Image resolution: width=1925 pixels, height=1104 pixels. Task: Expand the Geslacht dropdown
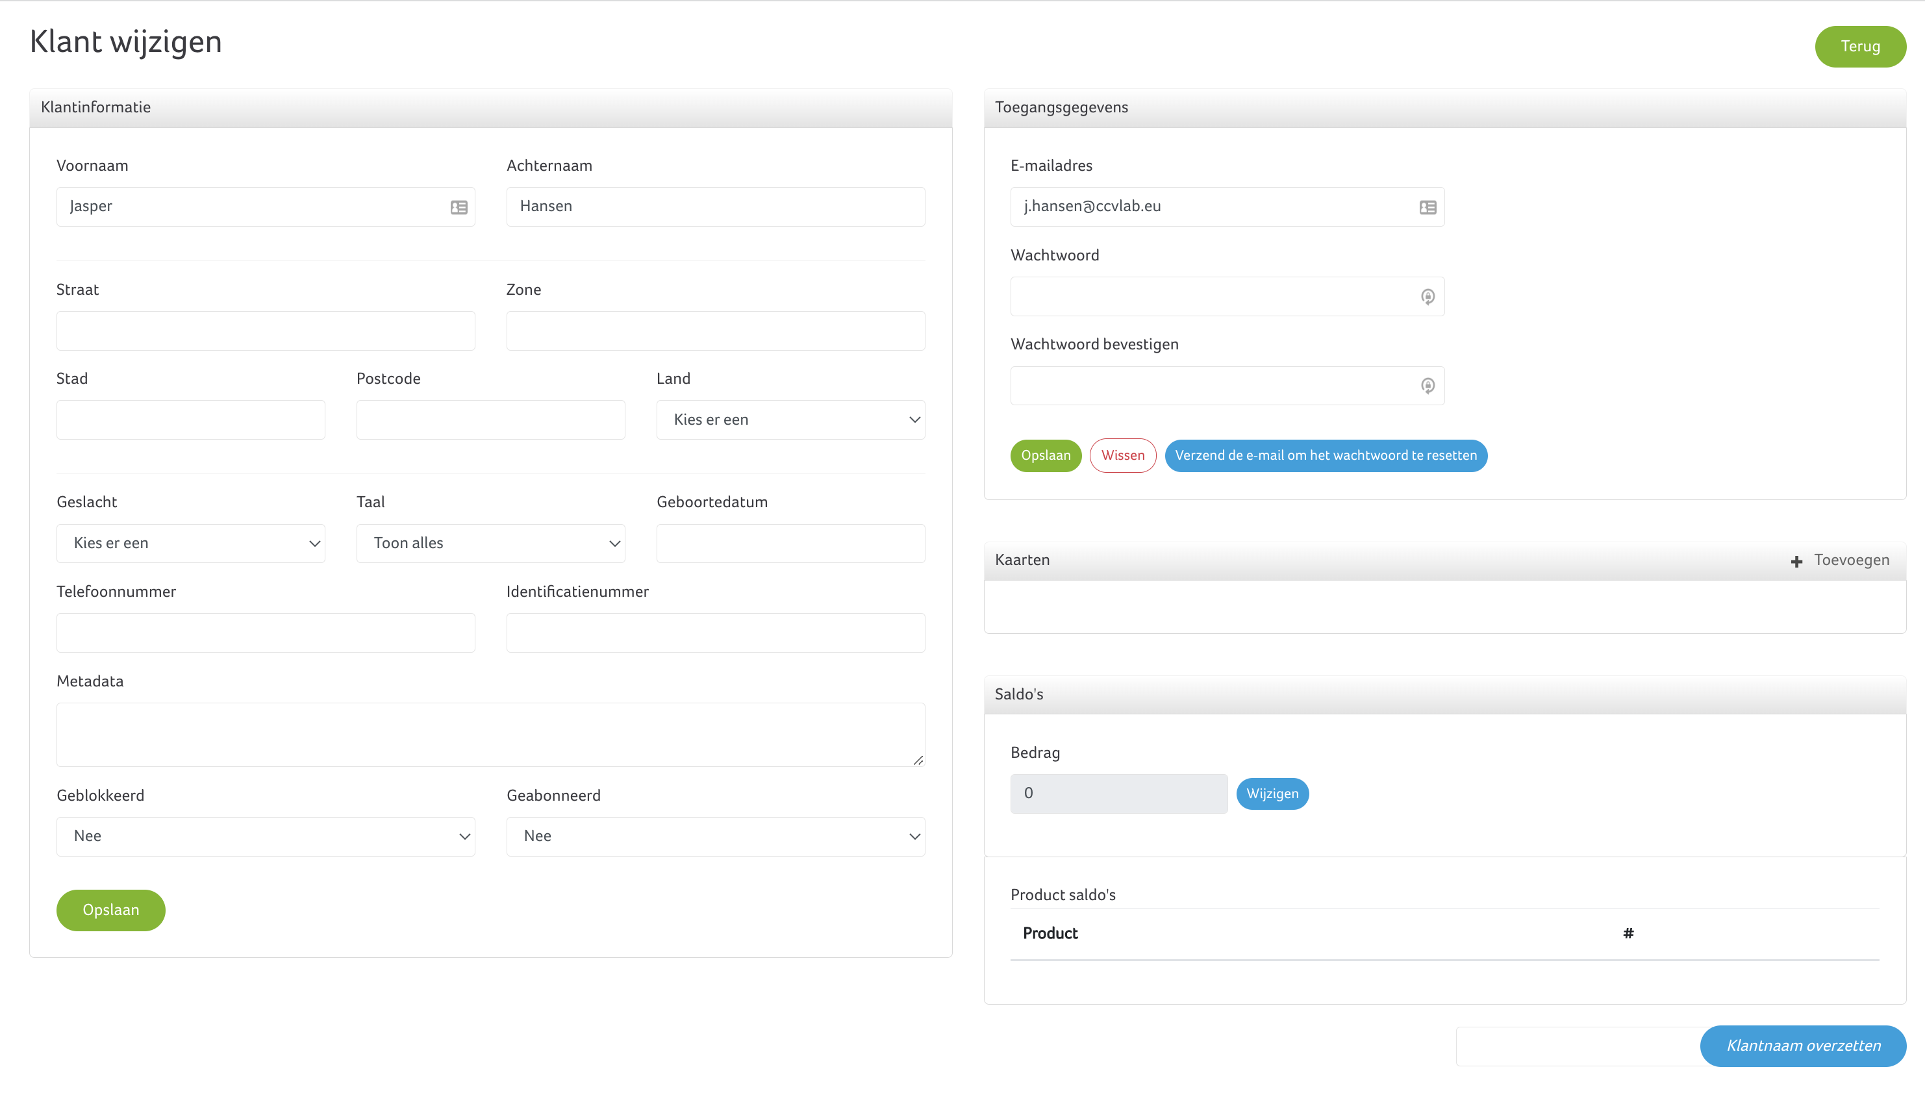[x=190, y=543]
